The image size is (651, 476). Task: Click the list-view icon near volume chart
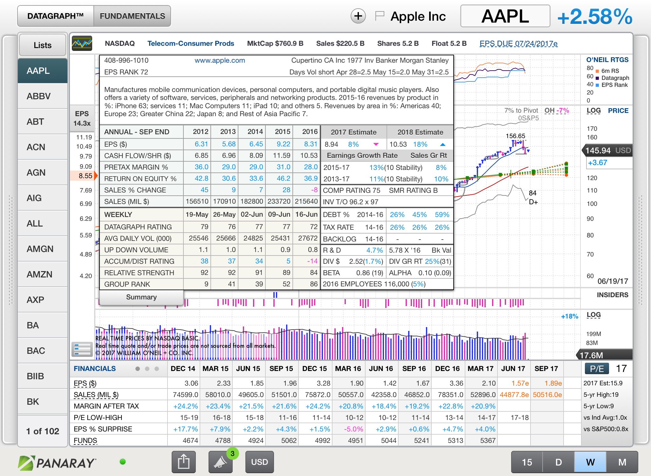coord(82,349)
